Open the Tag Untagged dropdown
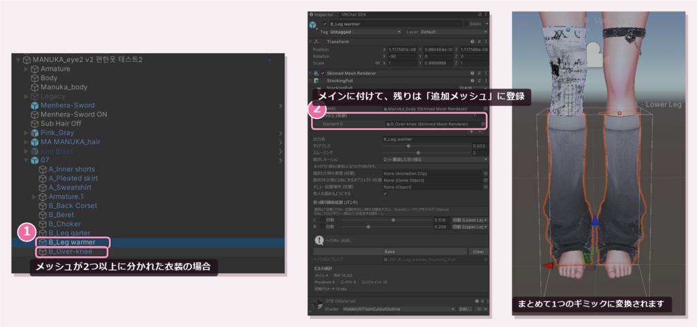 point(366,32)
